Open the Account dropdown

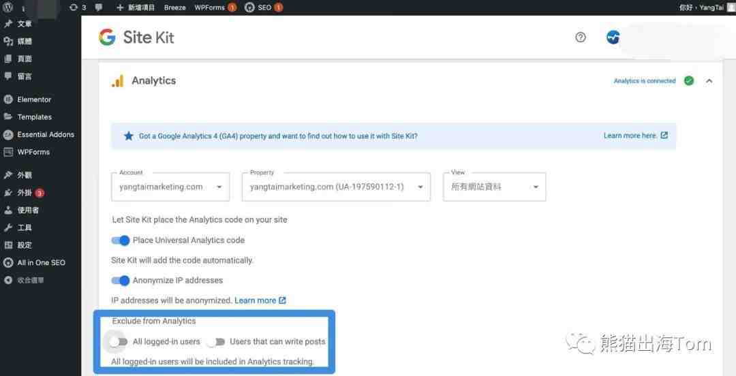170,187
